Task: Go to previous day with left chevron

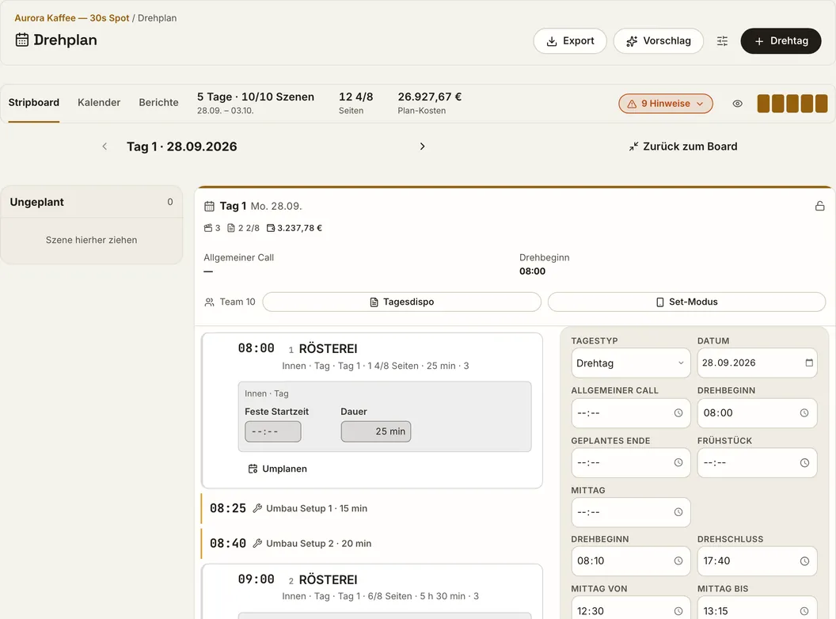Action: tap(104, 146)
